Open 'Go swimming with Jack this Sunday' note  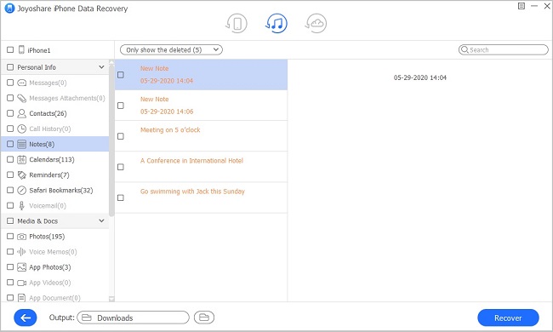click(x=202, y=197)
